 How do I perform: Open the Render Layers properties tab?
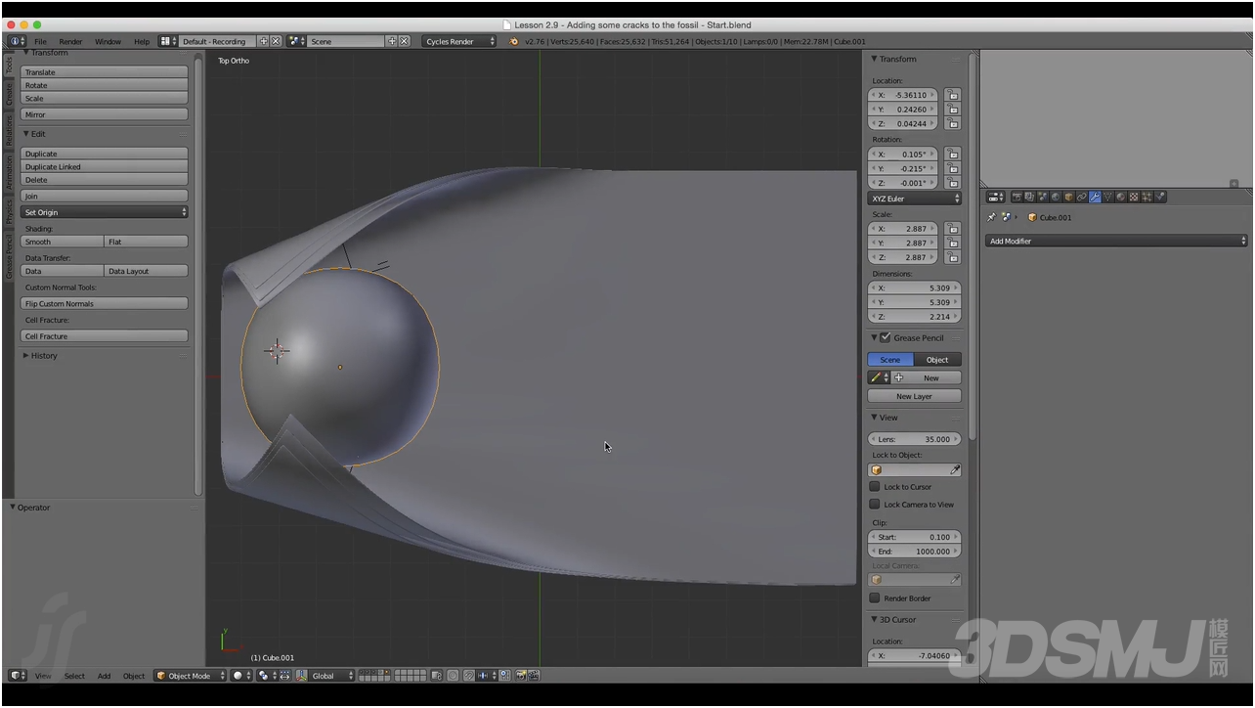pyautogui.click(x=1030, y=197)
